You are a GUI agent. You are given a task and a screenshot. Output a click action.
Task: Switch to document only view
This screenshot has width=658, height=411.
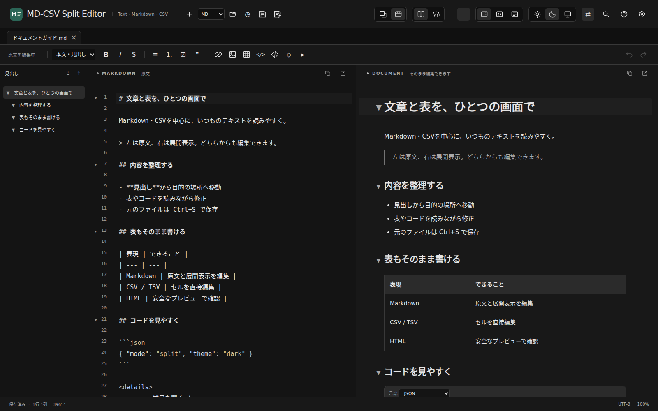514,14
